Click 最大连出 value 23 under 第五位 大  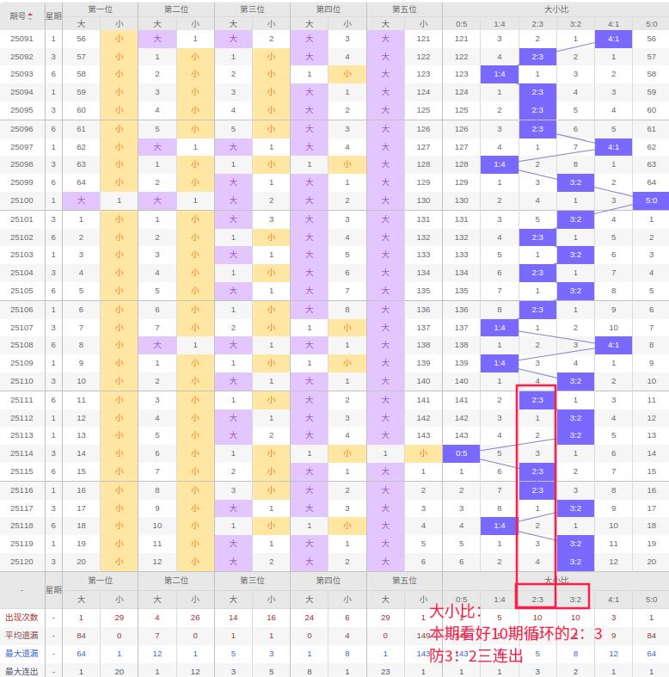tap(385, 671)
